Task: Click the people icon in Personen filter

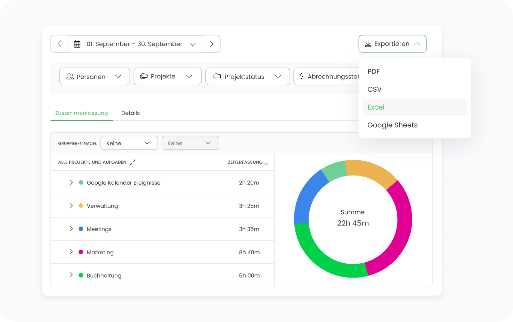Action: (70, 76)
